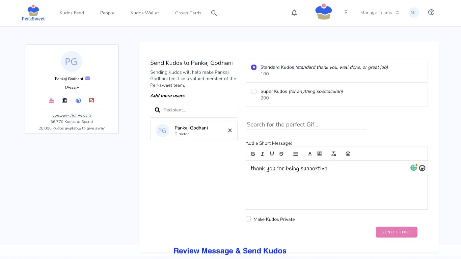Open the emoji picker in the editor toolbar
The height and width of the screenshot is (259, 461).
coord(348,154)
